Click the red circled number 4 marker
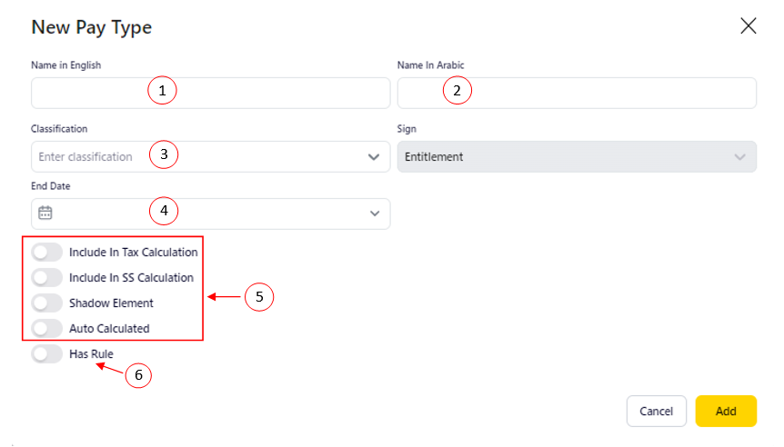 coord(164,212)
